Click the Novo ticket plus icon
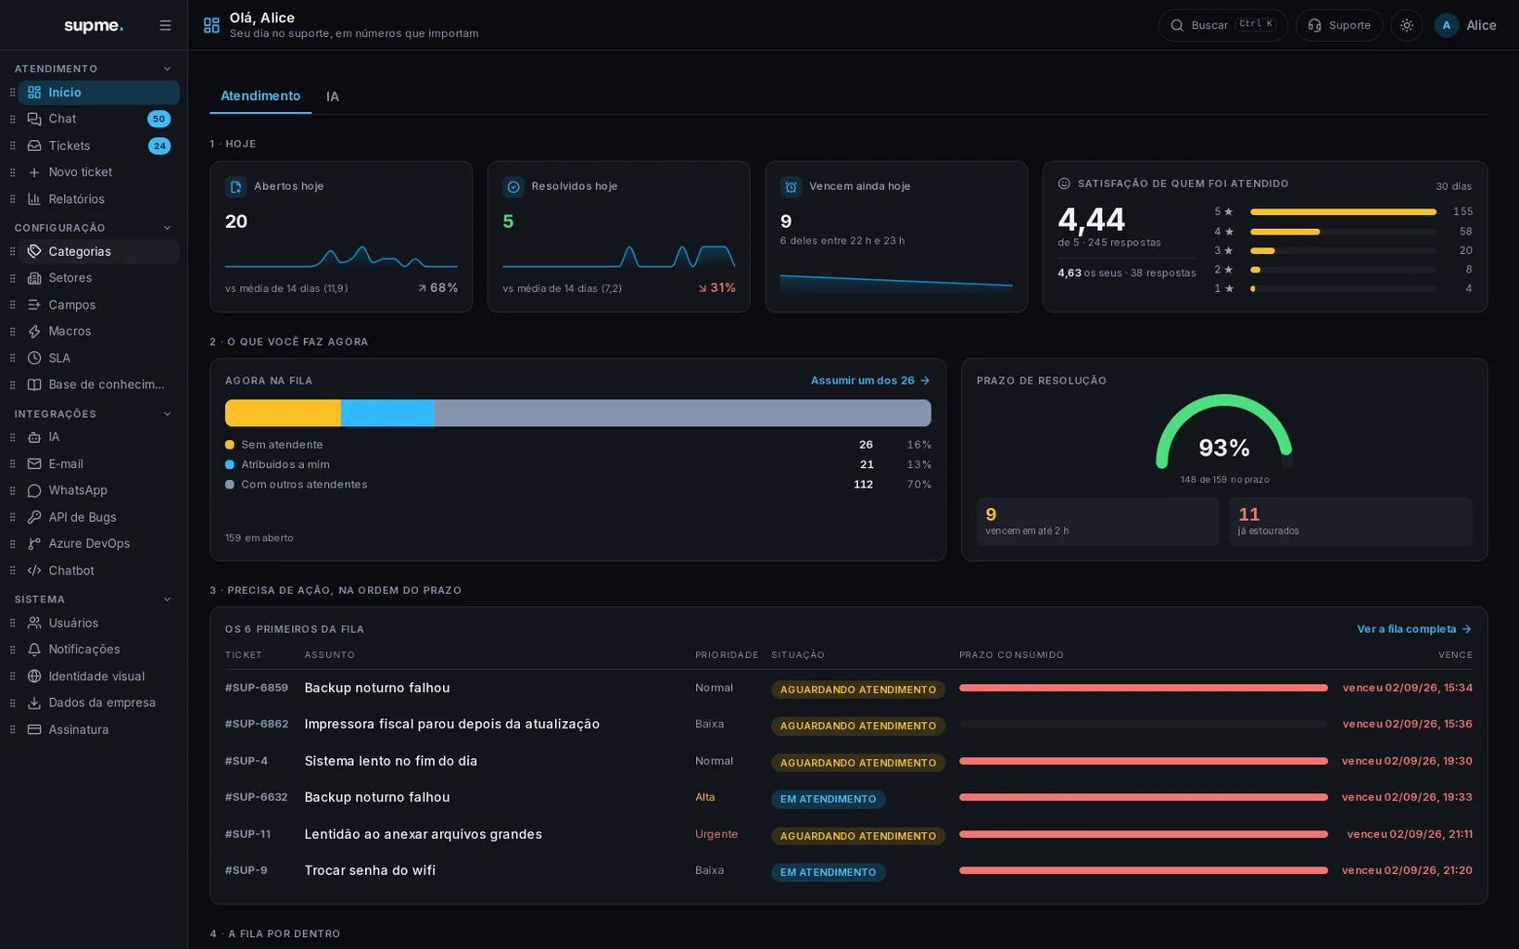1519x949 pixels. tap(34, 172)
